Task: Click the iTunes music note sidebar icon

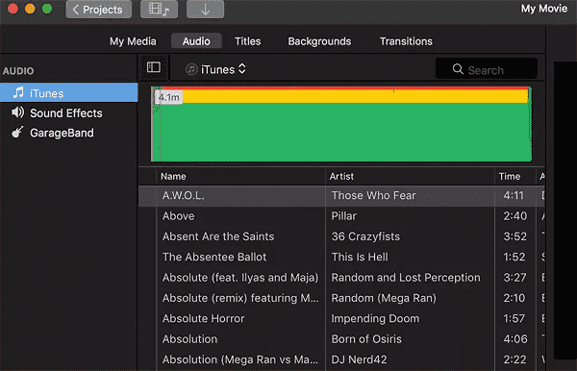Action: [18, 92]
